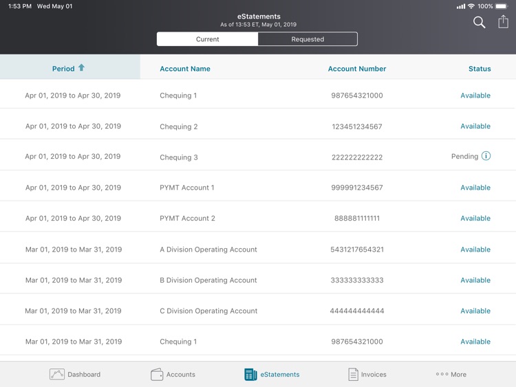Open Available link for A Division Operating Account
The height and width of the screenshot is (387, 516).
[475, 250]
